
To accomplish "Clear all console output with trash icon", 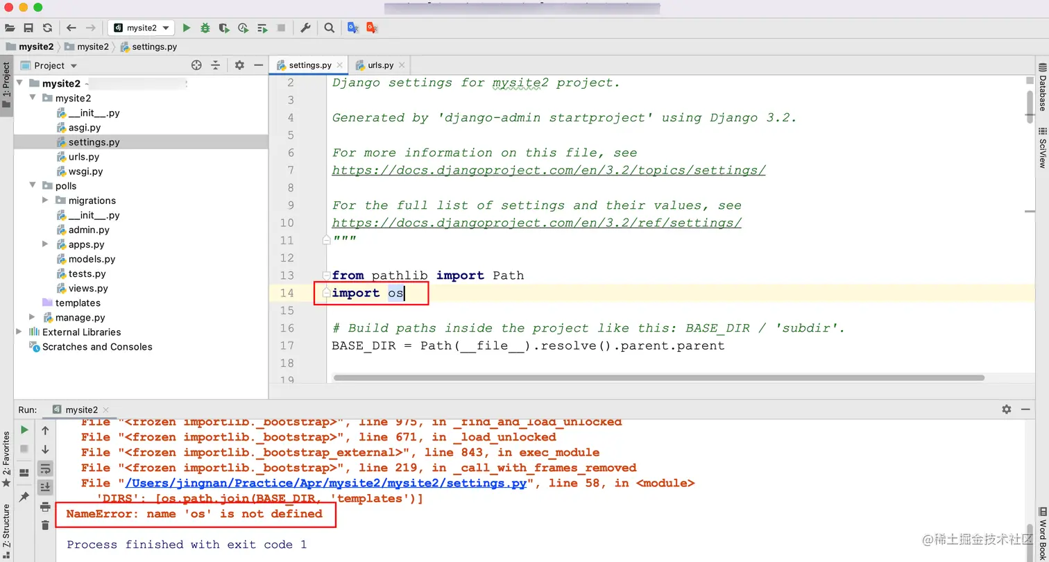I will (x=46, y=525).
